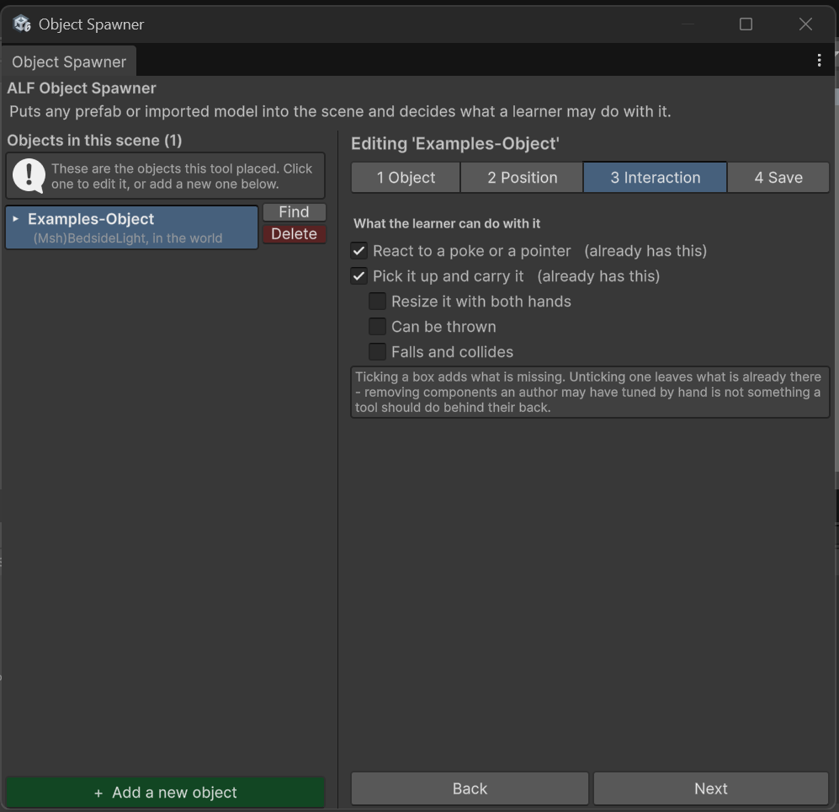Click 'Add a new object' button
The height and width of the screenshot is (812, 839).
pos(165,792)
